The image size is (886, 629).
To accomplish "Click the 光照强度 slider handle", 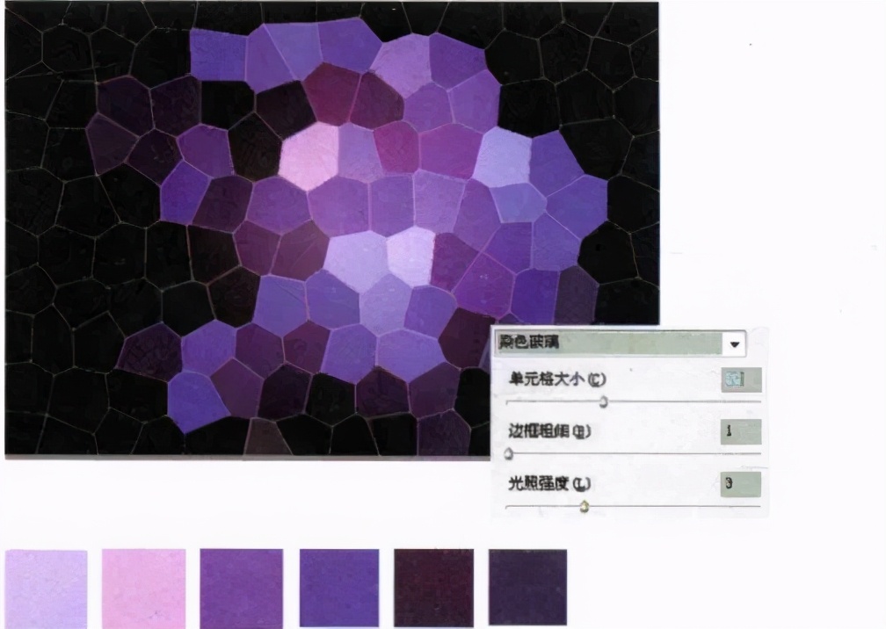I will click(584, 507).
